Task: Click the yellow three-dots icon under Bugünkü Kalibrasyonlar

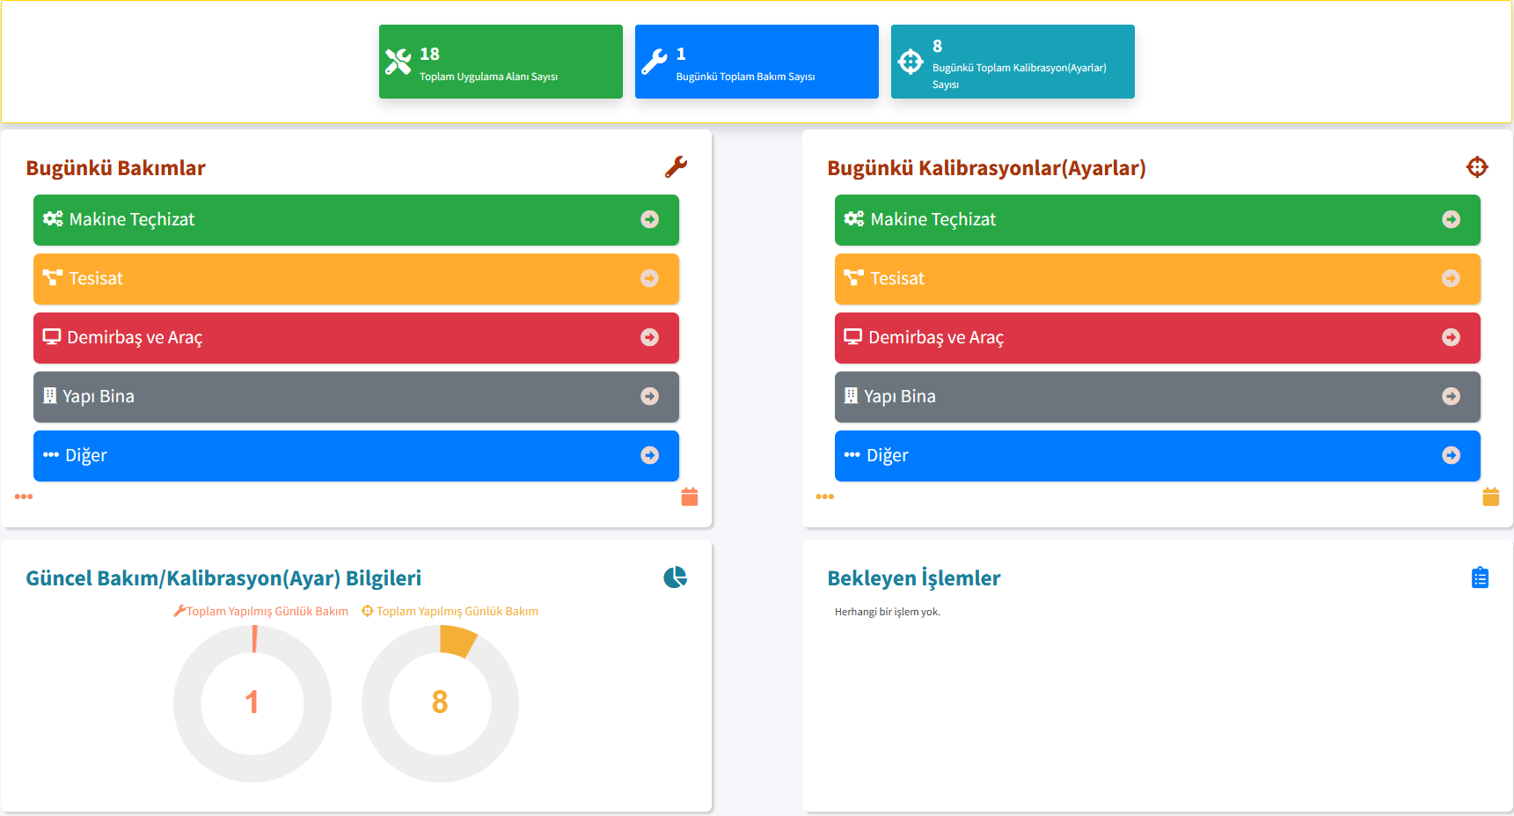Action: click(x=824, y=496)
